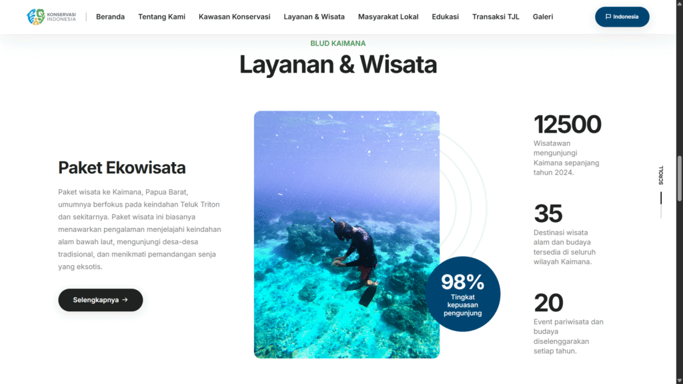Click the Paket Ekowisata heading
The width and height of the screenshot is (683, 384).
coord(122,167)
